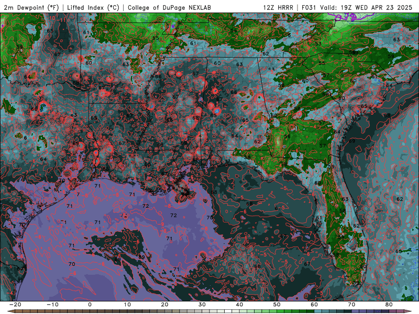Click the "40" color scale label

pos(239,305)
